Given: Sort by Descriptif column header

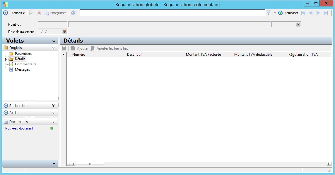Looking at the screenshot, I should pos(134,55).
